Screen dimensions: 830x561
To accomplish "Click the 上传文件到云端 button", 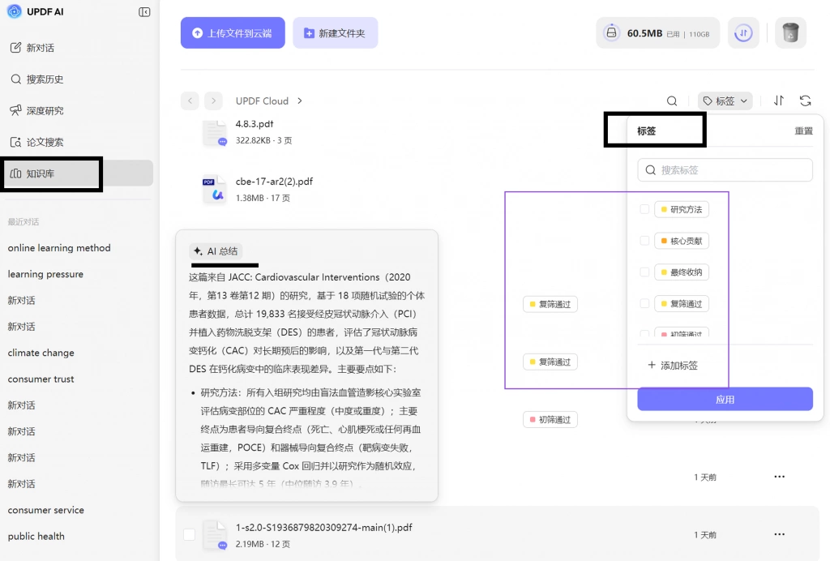I will (233, 32).
